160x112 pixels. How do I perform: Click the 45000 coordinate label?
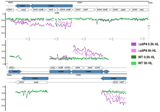pos(79,3)
